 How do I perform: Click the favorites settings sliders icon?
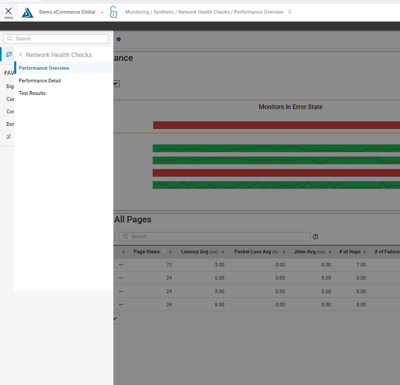tap(9, 137)
